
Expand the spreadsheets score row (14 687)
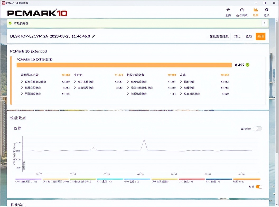(x=75, y=82)
